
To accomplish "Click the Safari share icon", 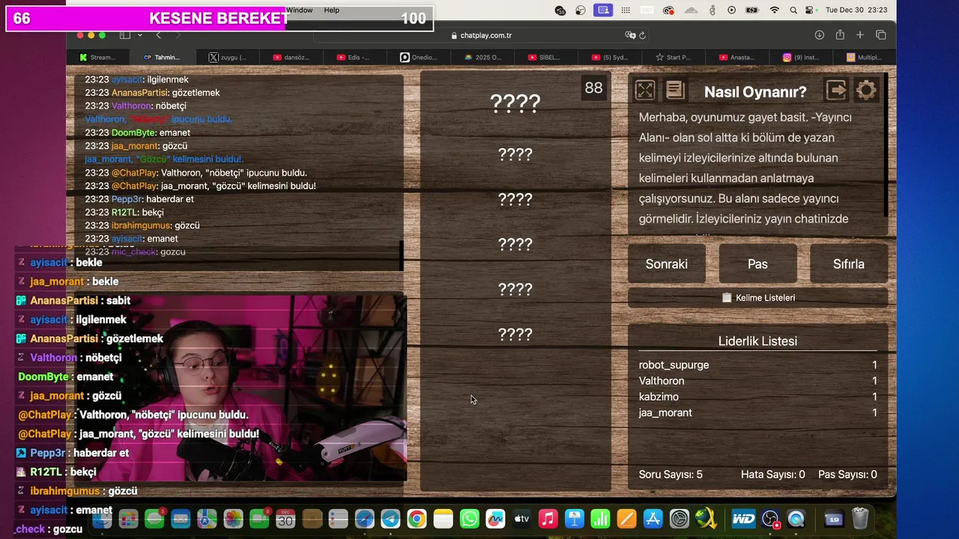I will (840, 35).
